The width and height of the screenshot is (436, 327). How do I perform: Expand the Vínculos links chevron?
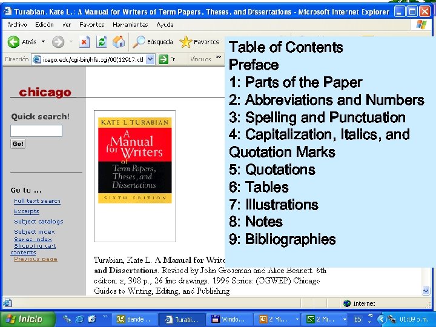[x=219, y=58]
